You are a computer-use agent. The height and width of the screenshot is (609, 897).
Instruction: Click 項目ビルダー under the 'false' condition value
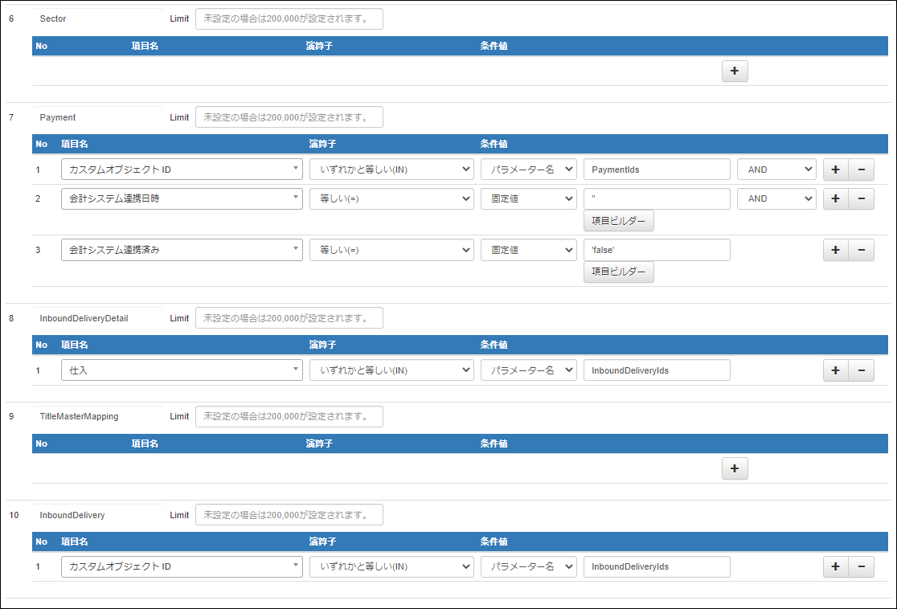coord(619,272)
